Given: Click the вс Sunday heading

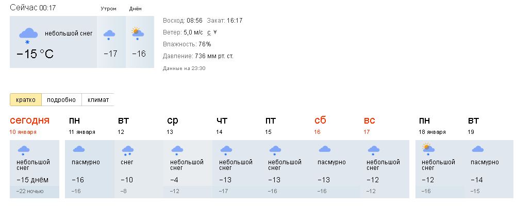Looking at the screenshot, I should tap(369, 120).
